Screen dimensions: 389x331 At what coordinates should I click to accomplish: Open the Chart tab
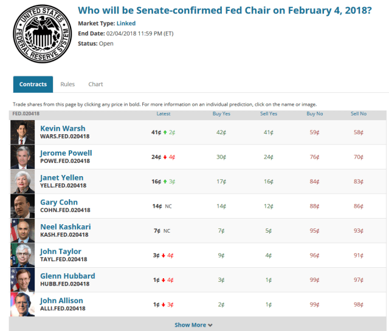pyautogui.click(x=95, y=84)
